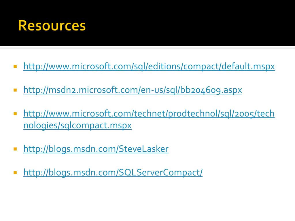Viewport: 295px width, 221px height.
Task: Open the msdn2 bb204609.aspx link
Action: tap(133, 90)
